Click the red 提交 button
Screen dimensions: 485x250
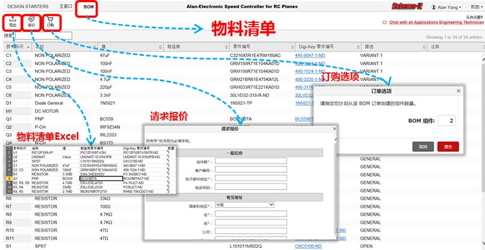(x=448, y=147)
